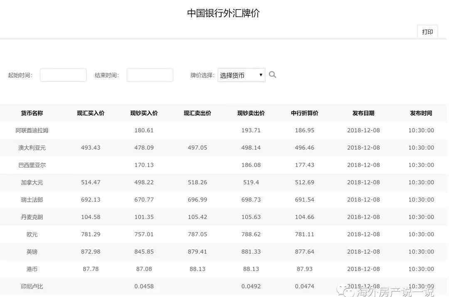This screenshot has height=297, width=449.
Task: Focus the 起始时间 start date field
Action: coord(63,75)
